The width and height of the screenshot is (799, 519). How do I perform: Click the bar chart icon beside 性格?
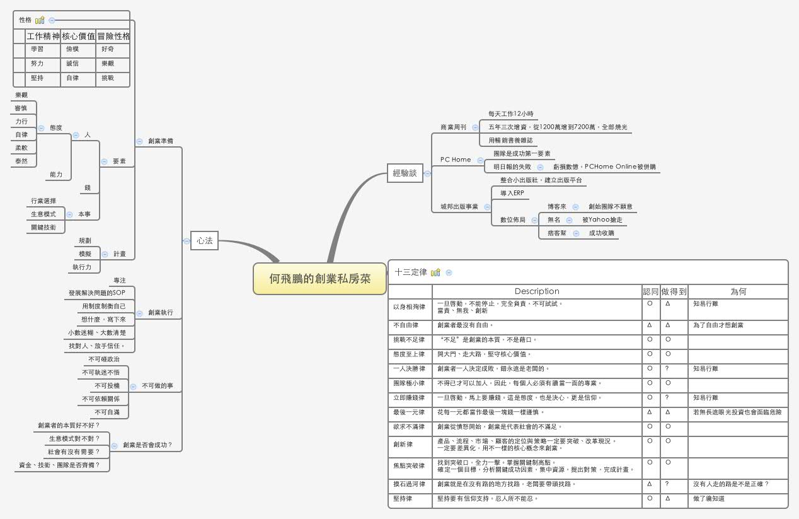40,20
